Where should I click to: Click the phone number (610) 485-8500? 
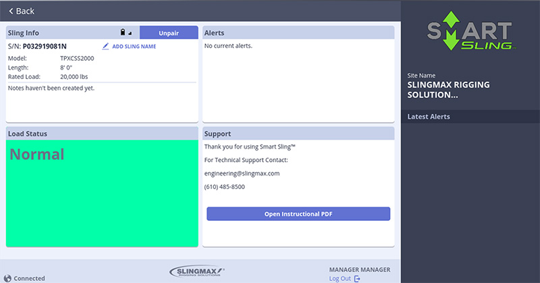coord(225,187)
